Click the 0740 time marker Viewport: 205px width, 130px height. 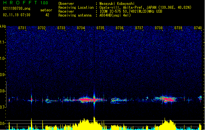point(198,28)
